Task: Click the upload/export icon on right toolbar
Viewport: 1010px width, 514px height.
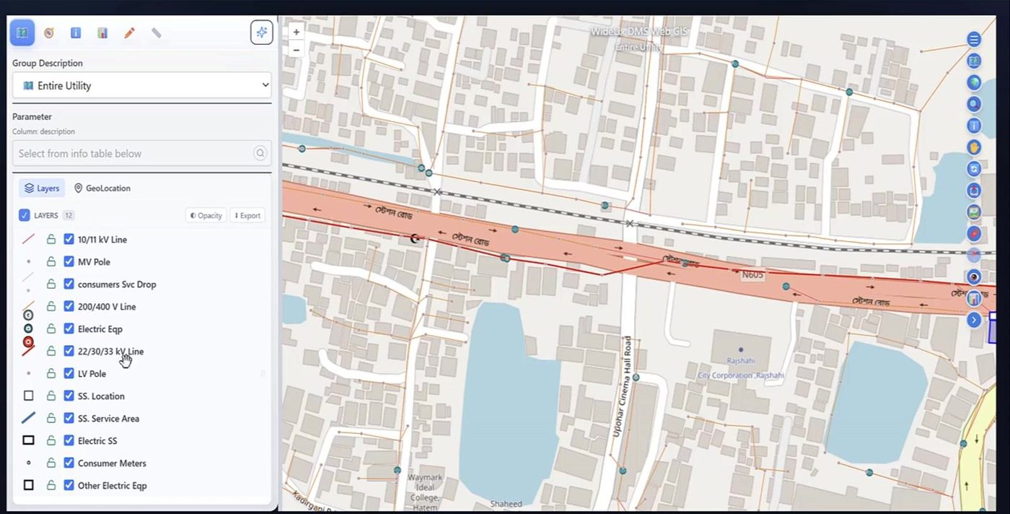Action: [x=974, y=191]
